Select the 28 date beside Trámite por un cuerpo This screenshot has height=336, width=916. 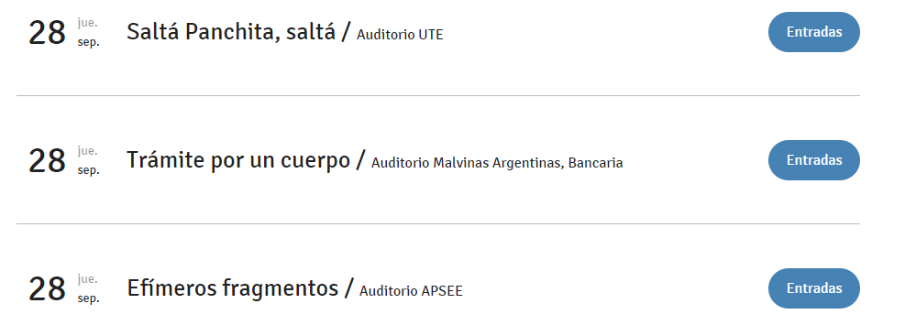click(47, 161)
